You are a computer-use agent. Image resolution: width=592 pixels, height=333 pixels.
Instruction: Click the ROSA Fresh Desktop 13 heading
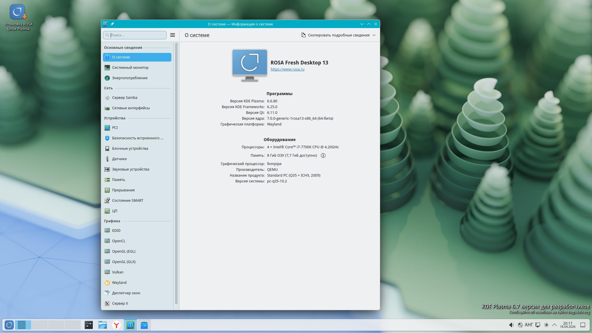pyautogui.click(x=299, y=63)
